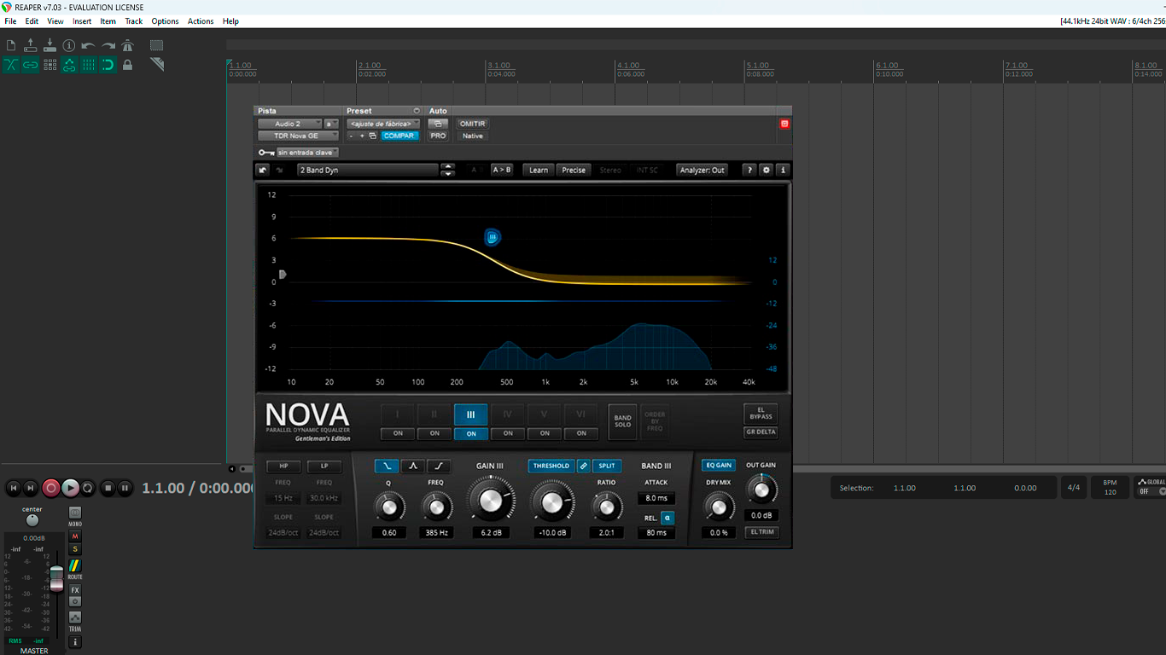This screenshot has width=1166, height=655.
Task: Open Nova help question mark icon
Action: pyautogui.click(x=749, y=170)
